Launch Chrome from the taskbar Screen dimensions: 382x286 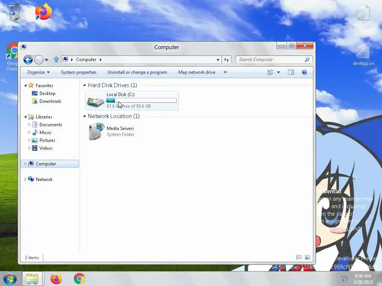click(79, 279)
